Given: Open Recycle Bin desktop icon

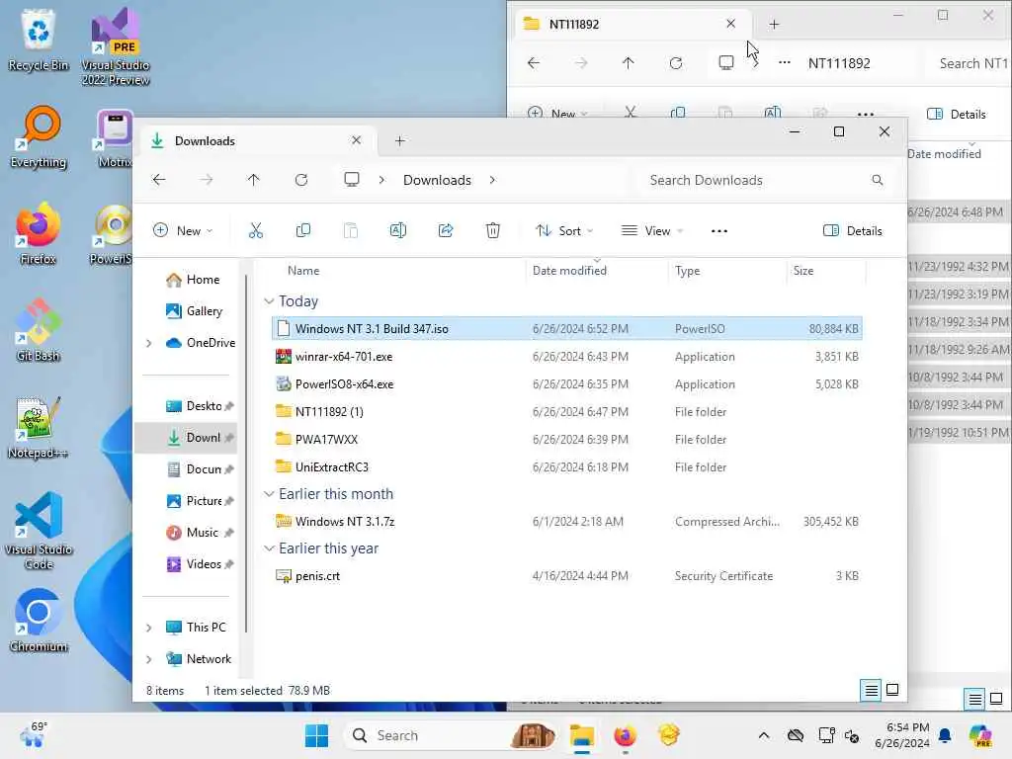Looking at the screenshot, I should tap(39, 39).
